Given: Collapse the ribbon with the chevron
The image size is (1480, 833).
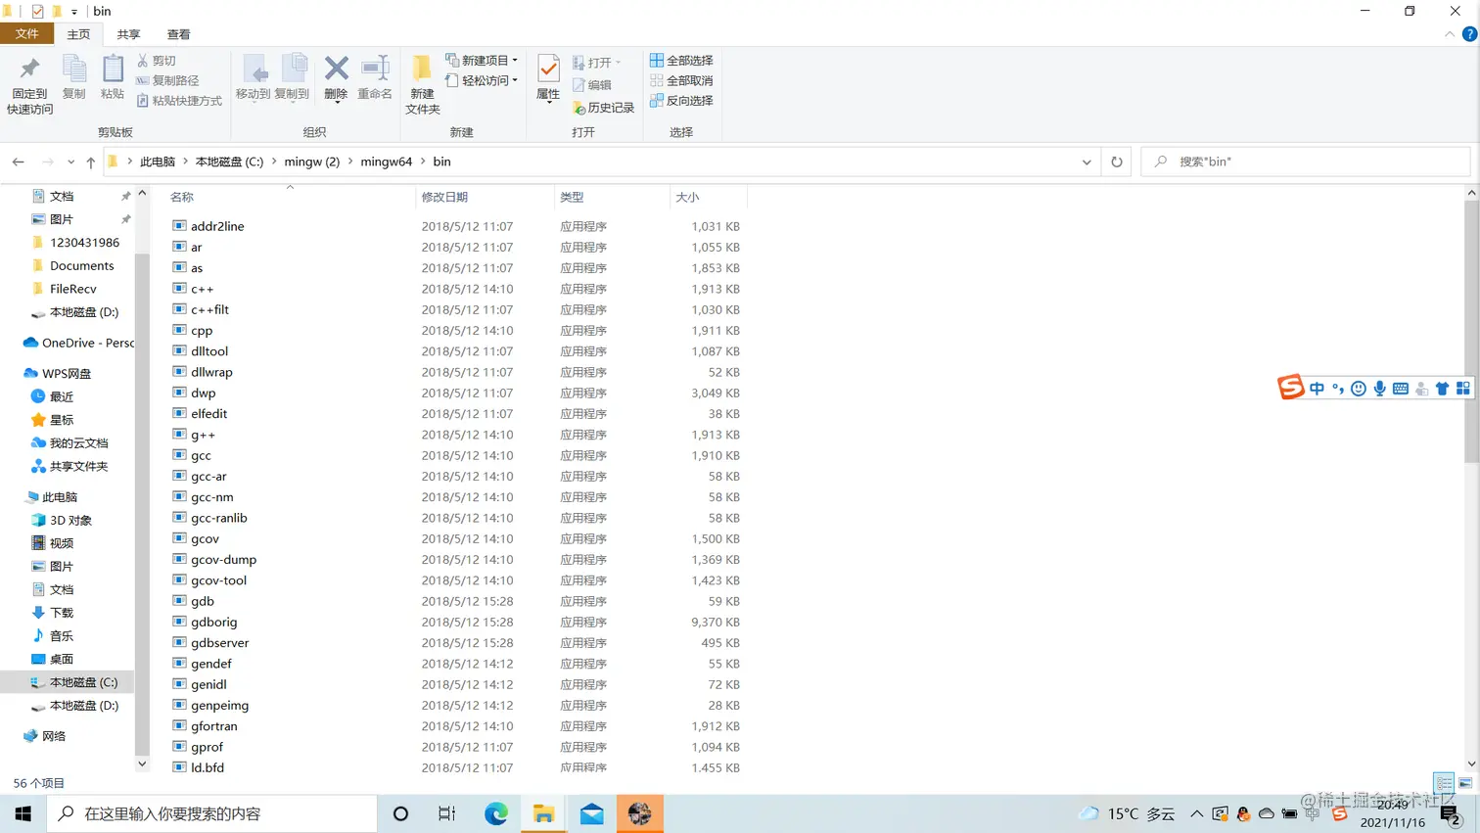Looking at the screenshot, I should (x=1450, y=34).
